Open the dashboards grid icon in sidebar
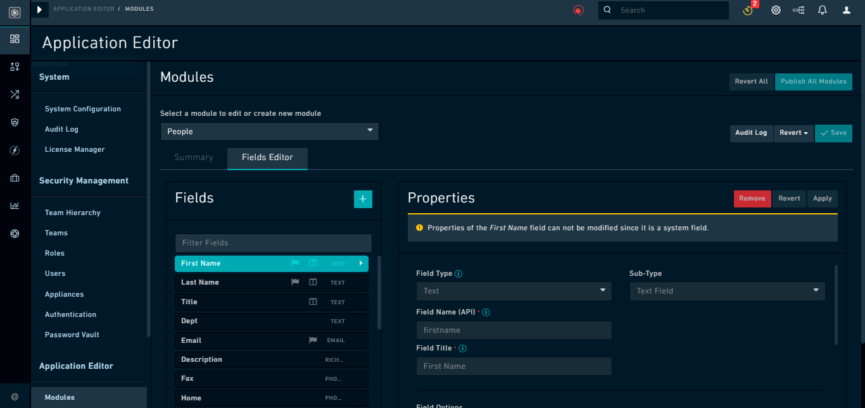The width and height of the screenshot is (865, 408). [14, 40]
